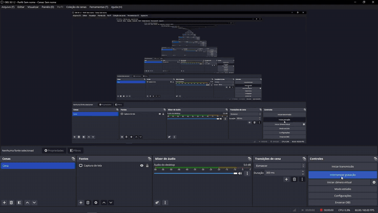Viewport: 378px width, 213px height.
Task: Click the red recording status indicator
Action: (321, 210)
